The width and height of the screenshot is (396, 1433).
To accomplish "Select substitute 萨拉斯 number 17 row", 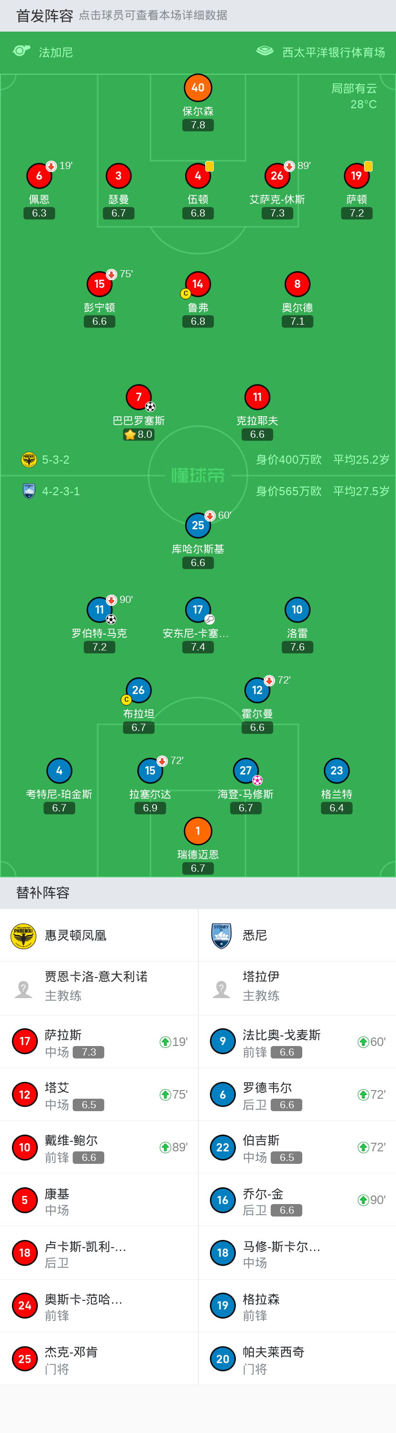I will 99,1041.
